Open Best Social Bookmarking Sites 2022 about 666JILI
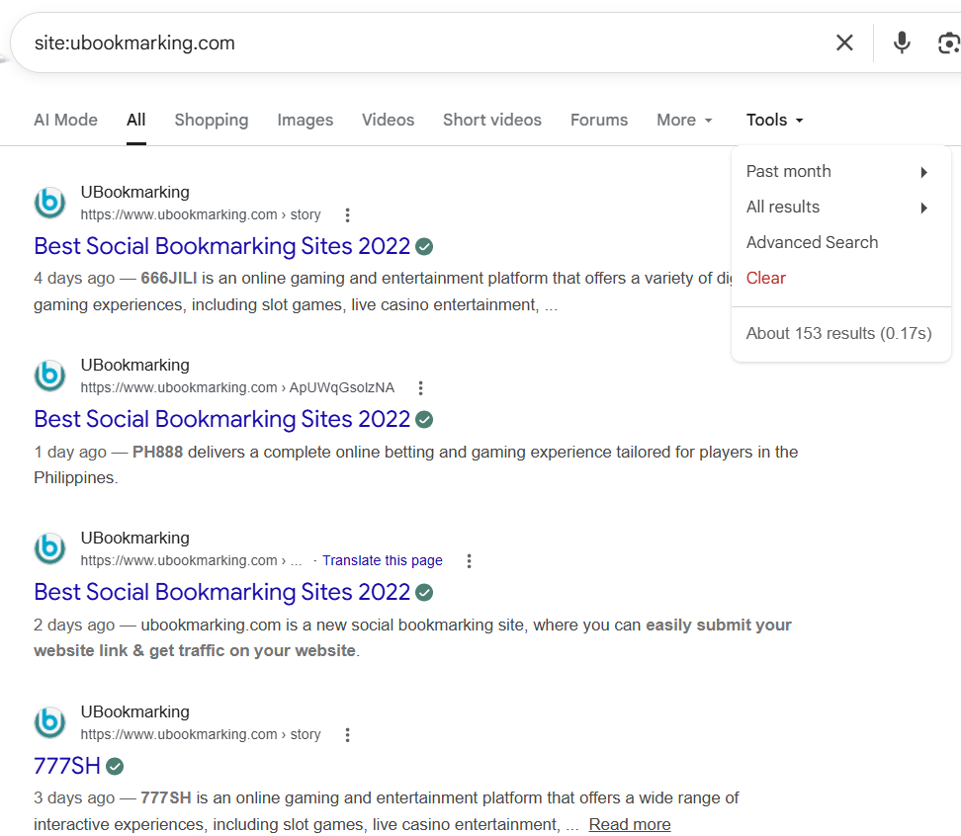The width and height of the screenshot is (961, 836). [x=221, y=246]
